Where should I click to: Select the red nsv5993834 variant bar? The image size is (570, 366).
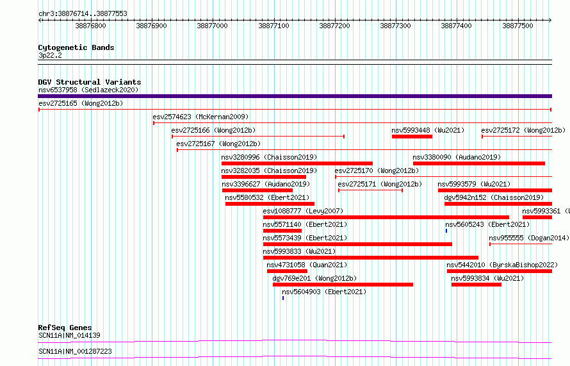coord(476,285)
